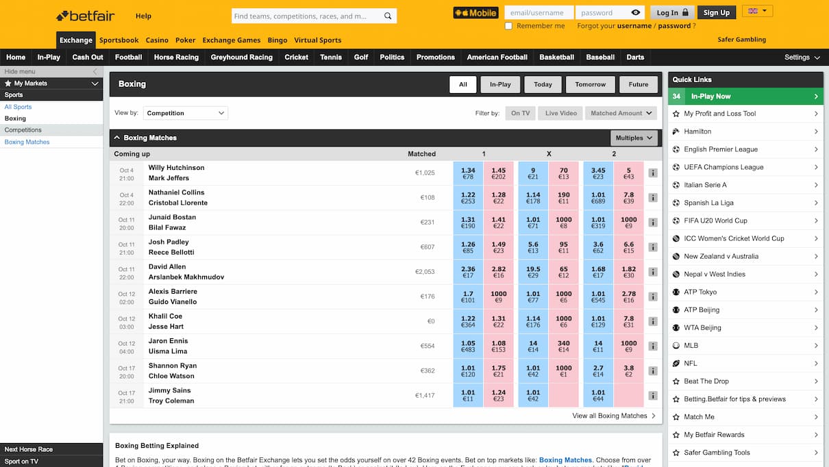Screen dimensions: 829x467
Task: Open info icon for Jaron Ennis match
Action: (653, 346)
